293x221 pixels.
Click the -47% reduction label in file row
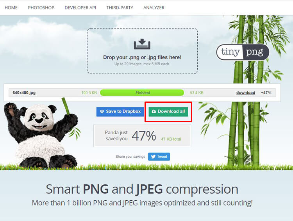click(x=266, y=93)
